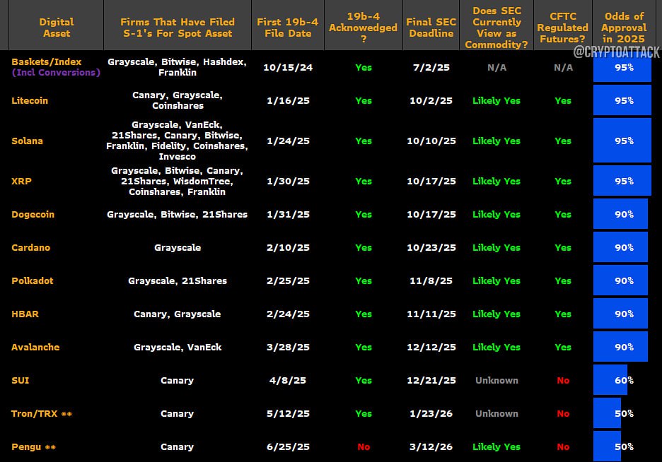Image resolution: width=662 pixels, height=462 pixels.
Task: Select "Unknown" in the SUI row
Action: tap(497, 380)
